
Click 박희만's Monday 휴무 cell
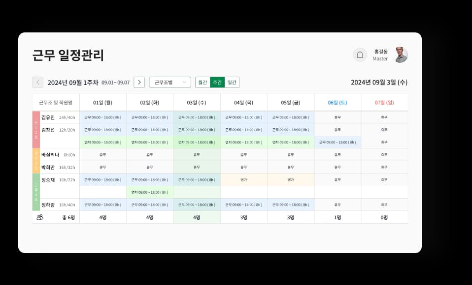click(x=102, y=166)
